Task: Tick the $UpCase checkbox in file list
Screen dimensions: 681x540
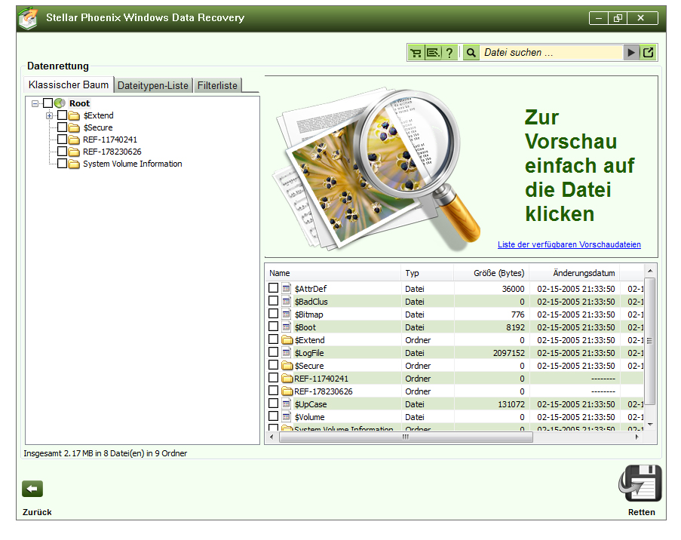Action: (x=273, y=403)
